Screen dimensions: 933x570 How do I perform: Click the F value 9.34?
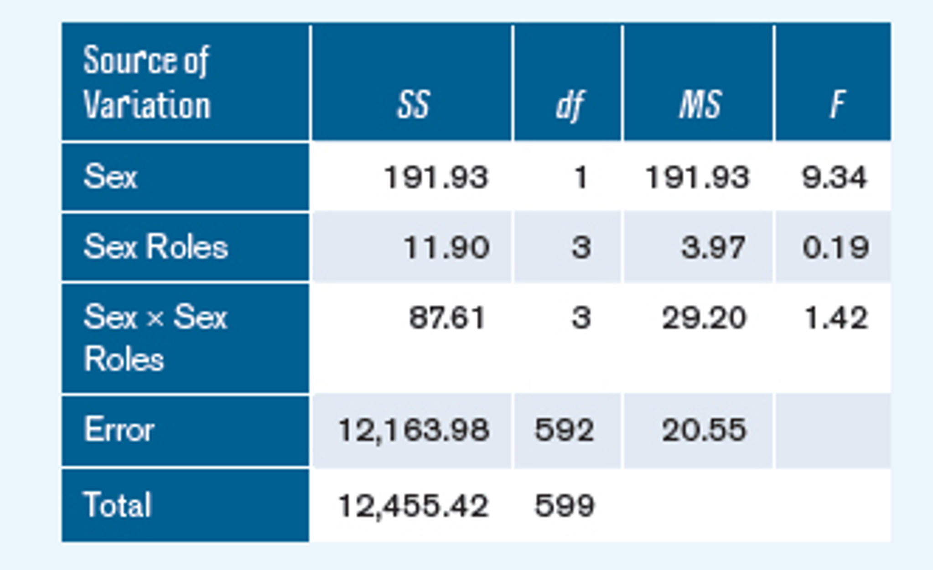834,177
